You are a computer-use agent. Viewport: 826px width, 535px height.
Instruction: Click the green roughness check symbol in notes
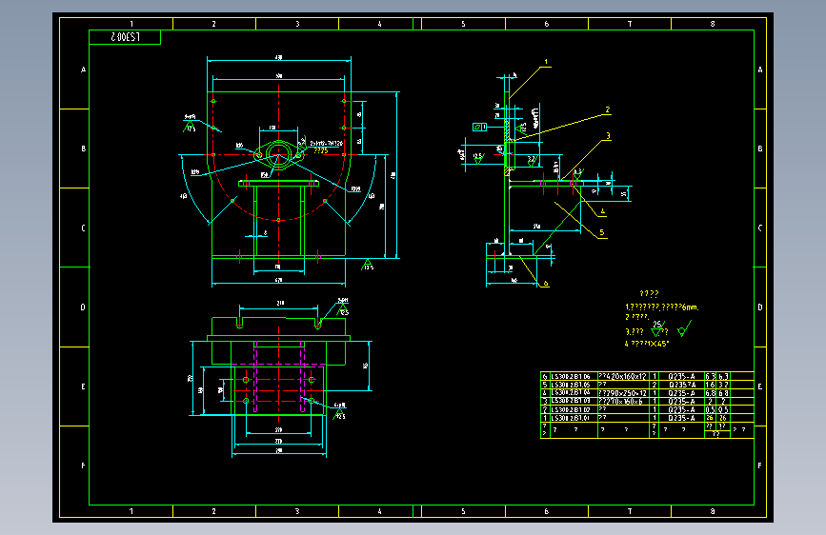(684, 329)
